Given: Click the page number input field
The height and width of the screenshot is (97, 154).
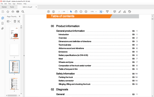Looking at the screenshot, I should pyautogui.click(x=59, y=12).
